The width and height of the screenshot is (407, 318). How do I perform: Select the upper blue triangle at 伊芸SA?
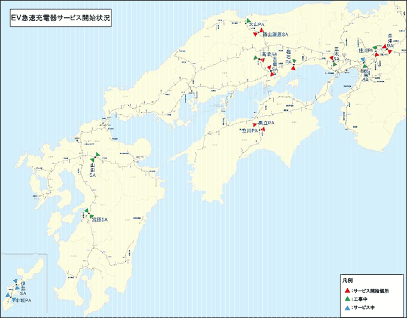click(16, 281)
